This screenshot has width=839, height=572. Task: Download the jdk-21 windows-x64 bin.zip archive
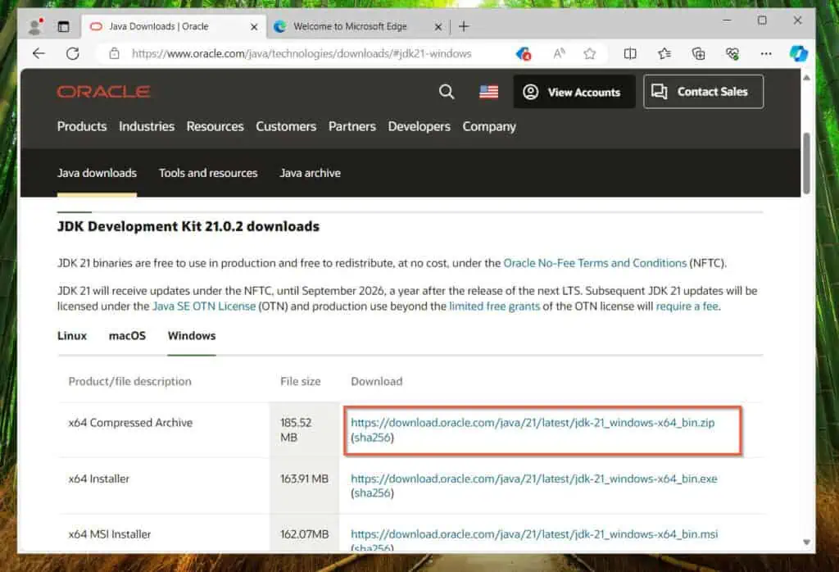[533, 423]
